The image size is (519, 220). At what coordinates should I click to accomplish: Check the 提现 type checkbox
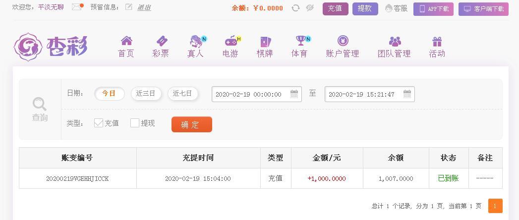[135, 123]
